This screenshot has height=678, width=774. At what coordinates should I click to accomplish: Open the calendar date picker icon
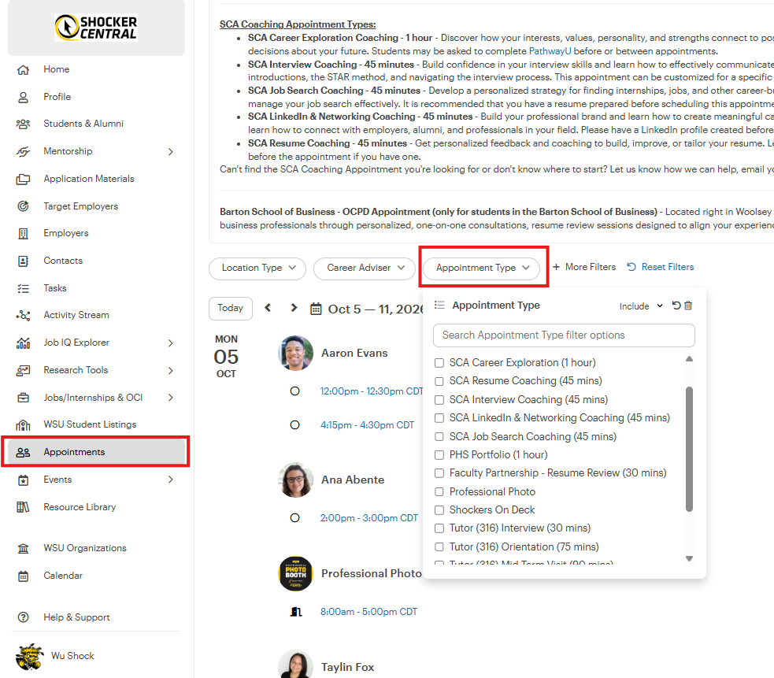coord(316,309)
